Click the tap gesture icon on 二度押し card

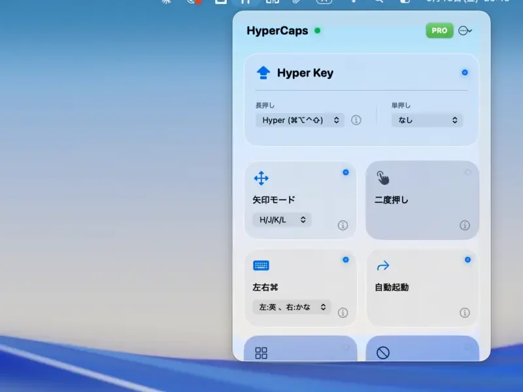[384, 176]
